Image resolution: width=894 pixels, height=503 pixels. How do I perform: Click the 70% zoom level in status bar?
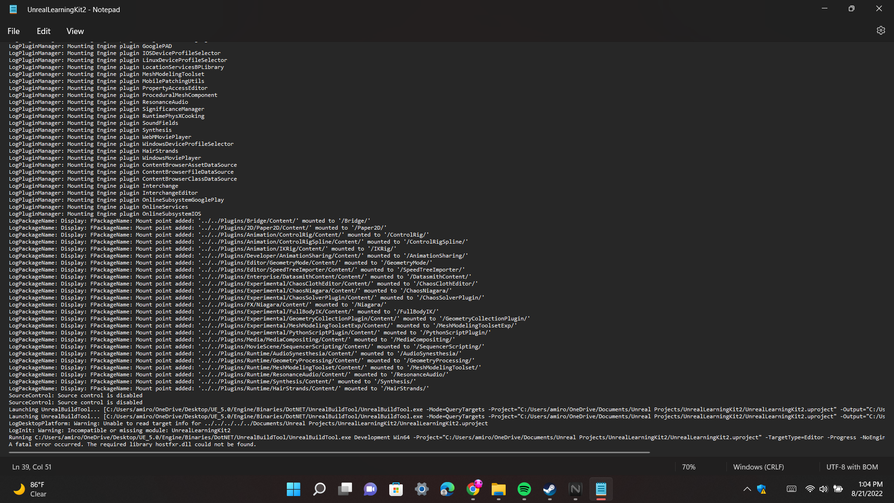(x=689, y=467)
